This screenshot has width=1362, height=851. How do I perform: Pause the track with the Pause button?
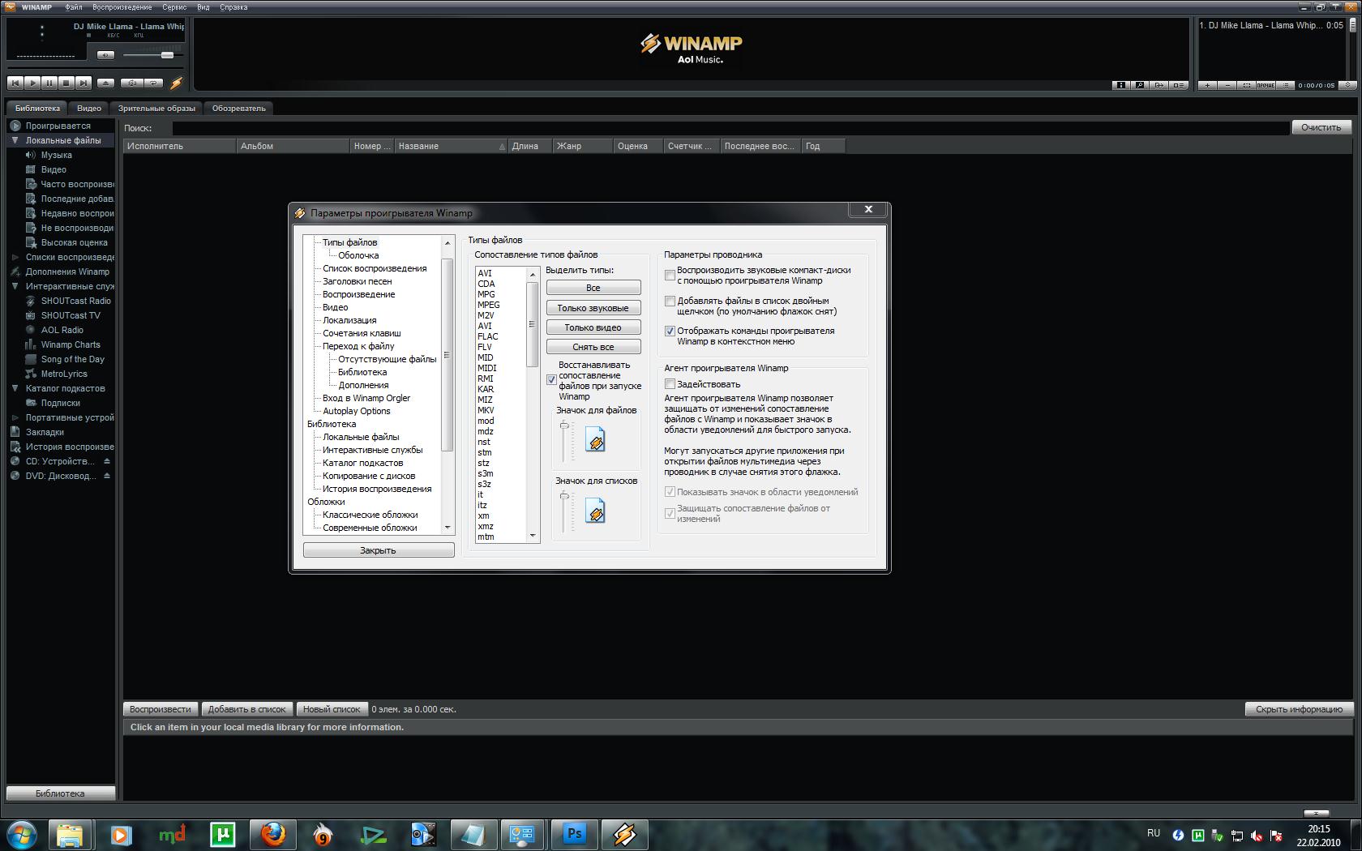point(49,83)
